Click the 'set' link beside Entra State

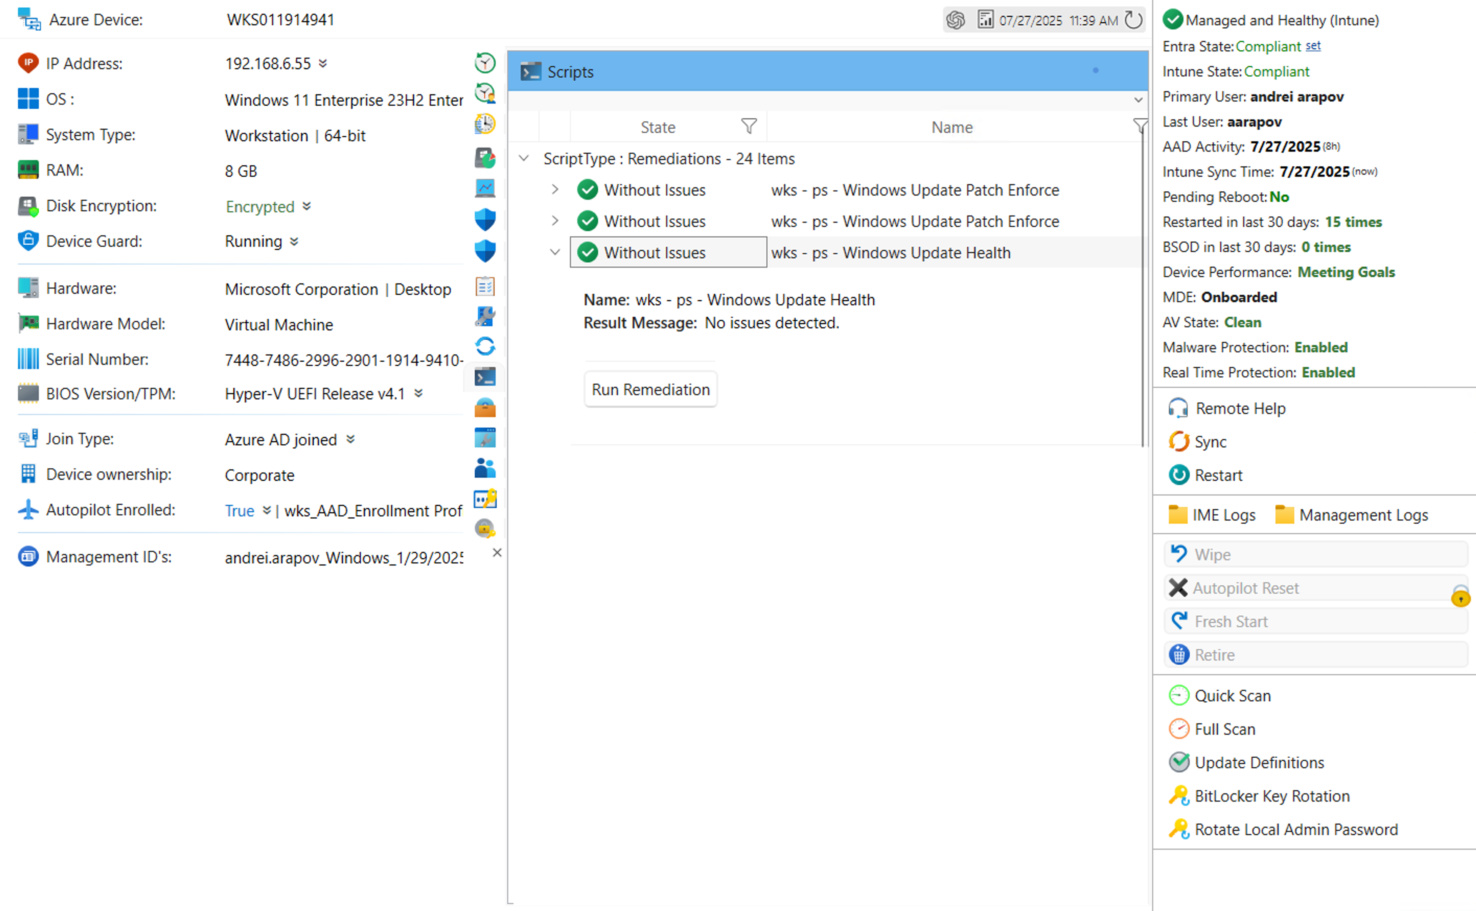coord(1313,46)
